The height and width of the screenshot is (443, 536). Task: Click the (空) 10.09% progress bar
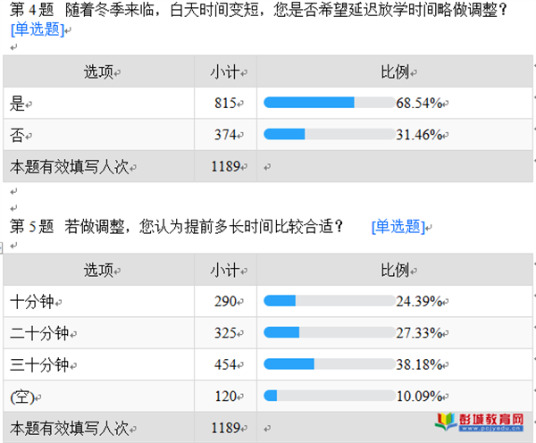[329, 396]
